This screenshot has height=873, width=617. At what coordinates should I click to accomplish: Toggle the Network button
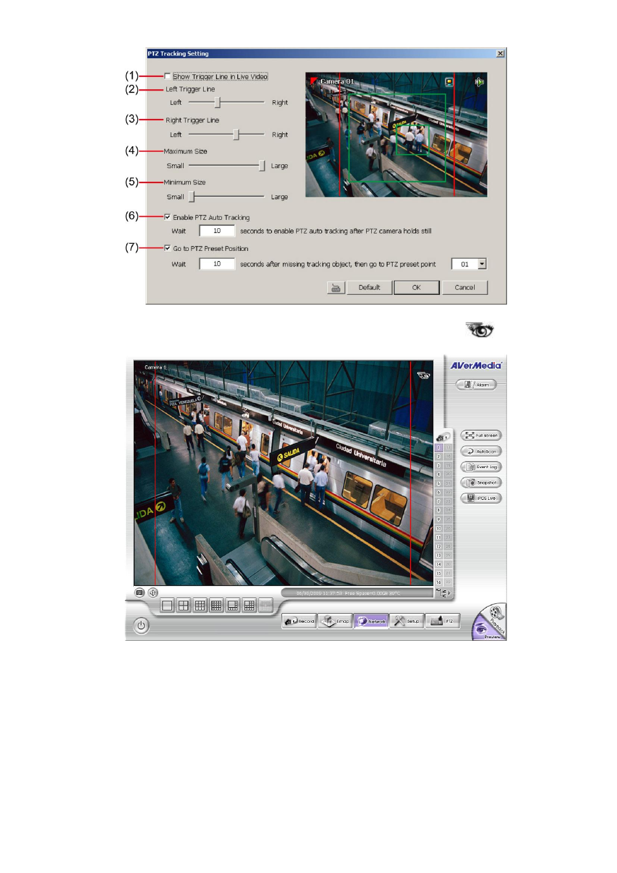371,621
